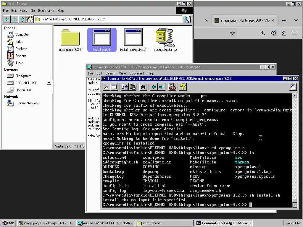Toggle fullscreen icon at Terminal toolbar right

tap(293, 87)
